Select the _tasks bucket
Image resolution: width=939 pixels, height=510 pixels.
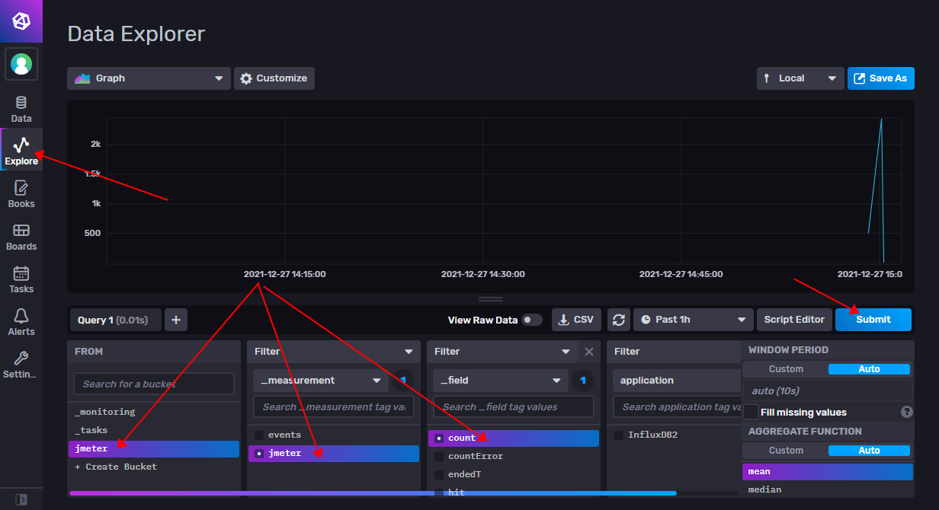tap(154, 430)
